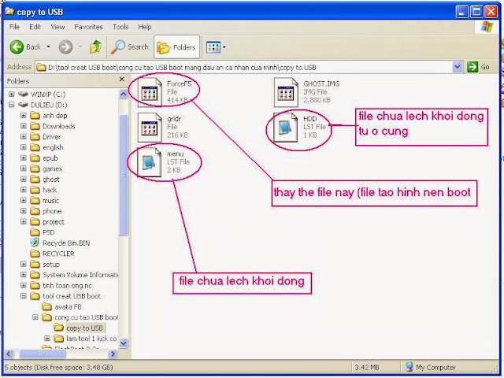Select the ForceF5 file icon
The height and width of the screenshot is (378, 504).
click(x=150, y=92)
